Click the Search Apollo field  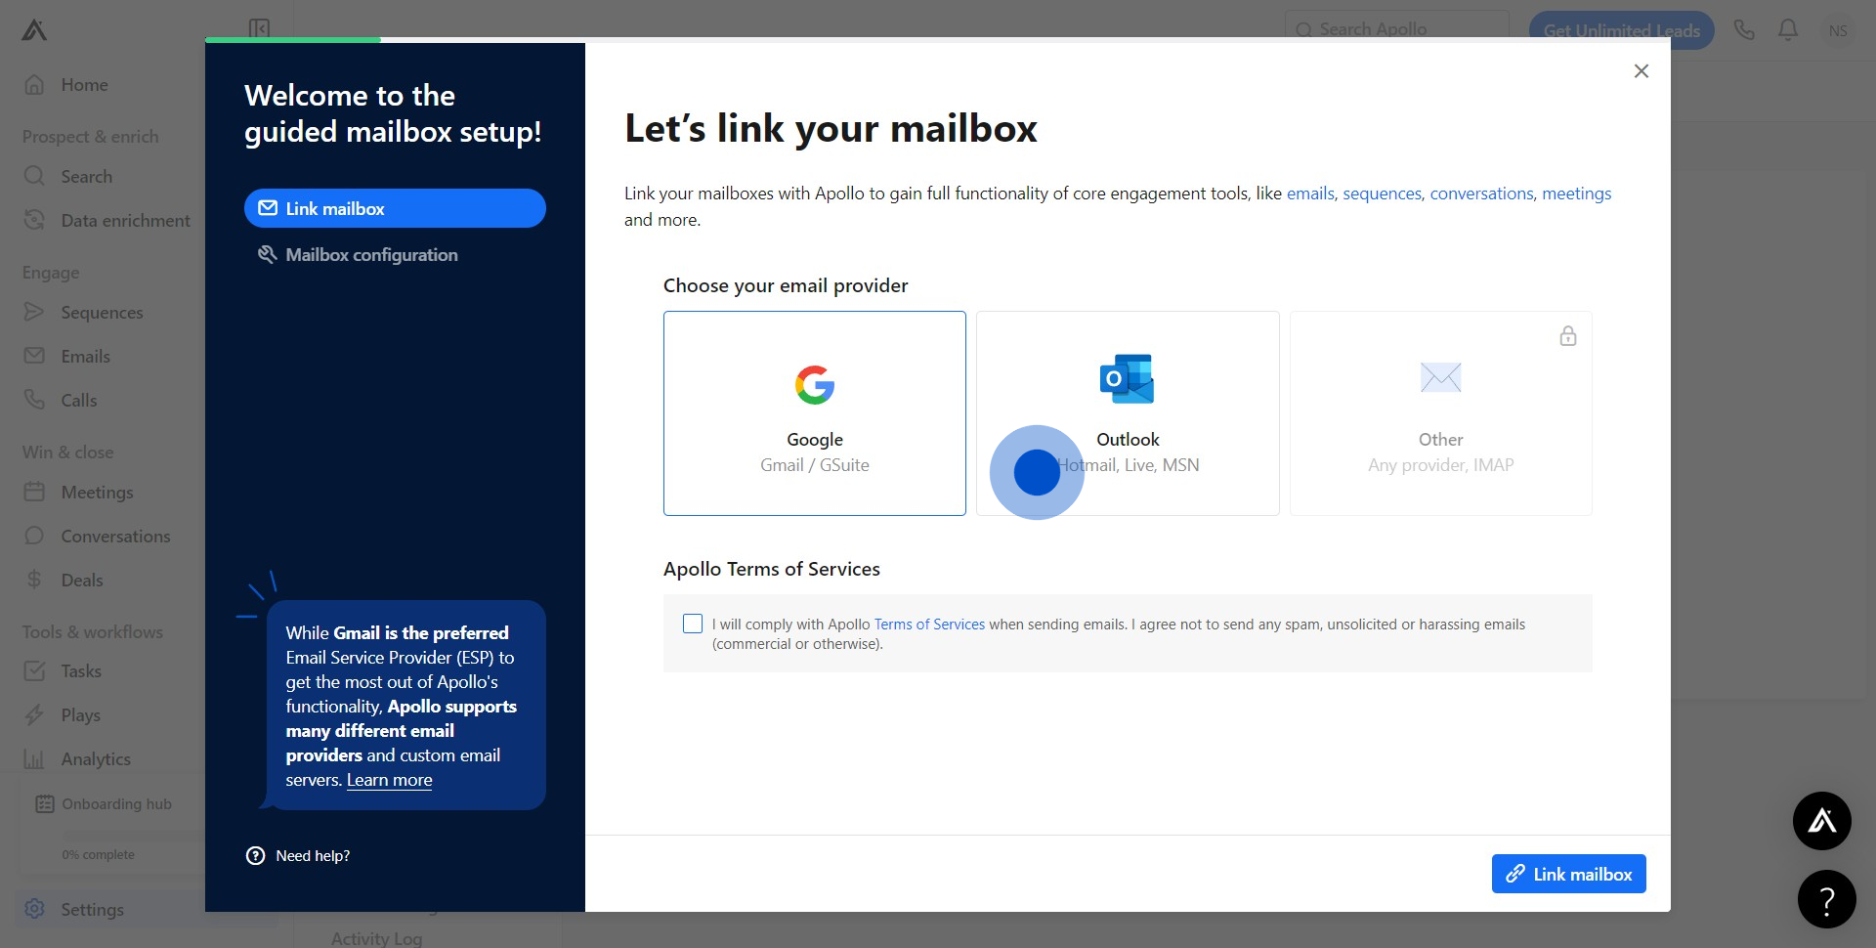(1397, 29)
